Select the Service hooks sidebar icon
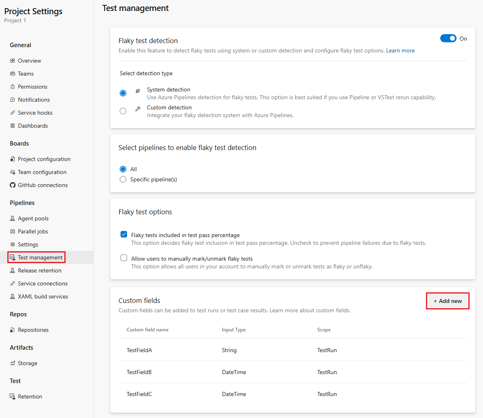 click(13, 113)
